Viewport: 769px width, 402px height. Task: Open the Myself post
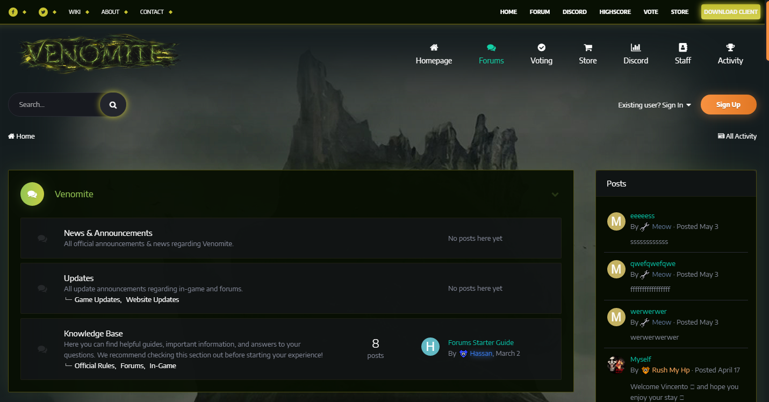pyautogui.click(x=641, y=360)
